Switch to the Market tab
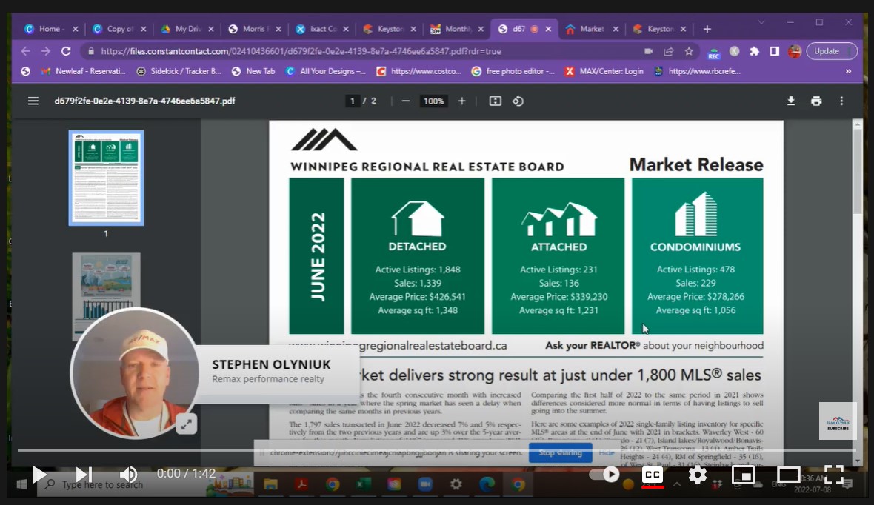Viewport: 874px width, 505px height. click(x=592, y=29)
